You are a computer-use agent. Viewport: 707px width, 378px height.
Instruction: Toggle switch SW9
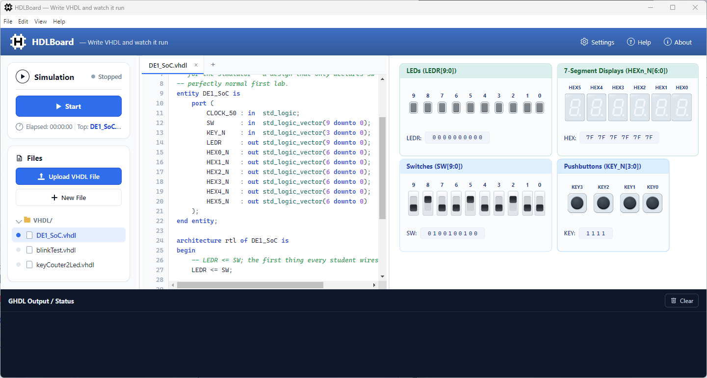coord(414,203)
